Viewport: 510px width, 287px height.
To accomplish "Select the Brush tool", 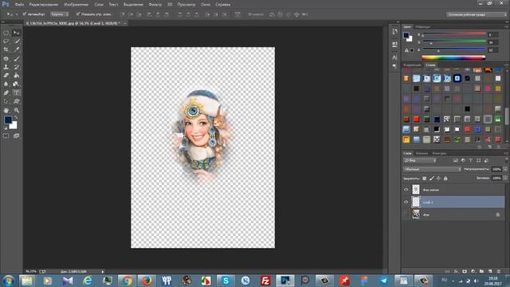I will tap(16, 58).
